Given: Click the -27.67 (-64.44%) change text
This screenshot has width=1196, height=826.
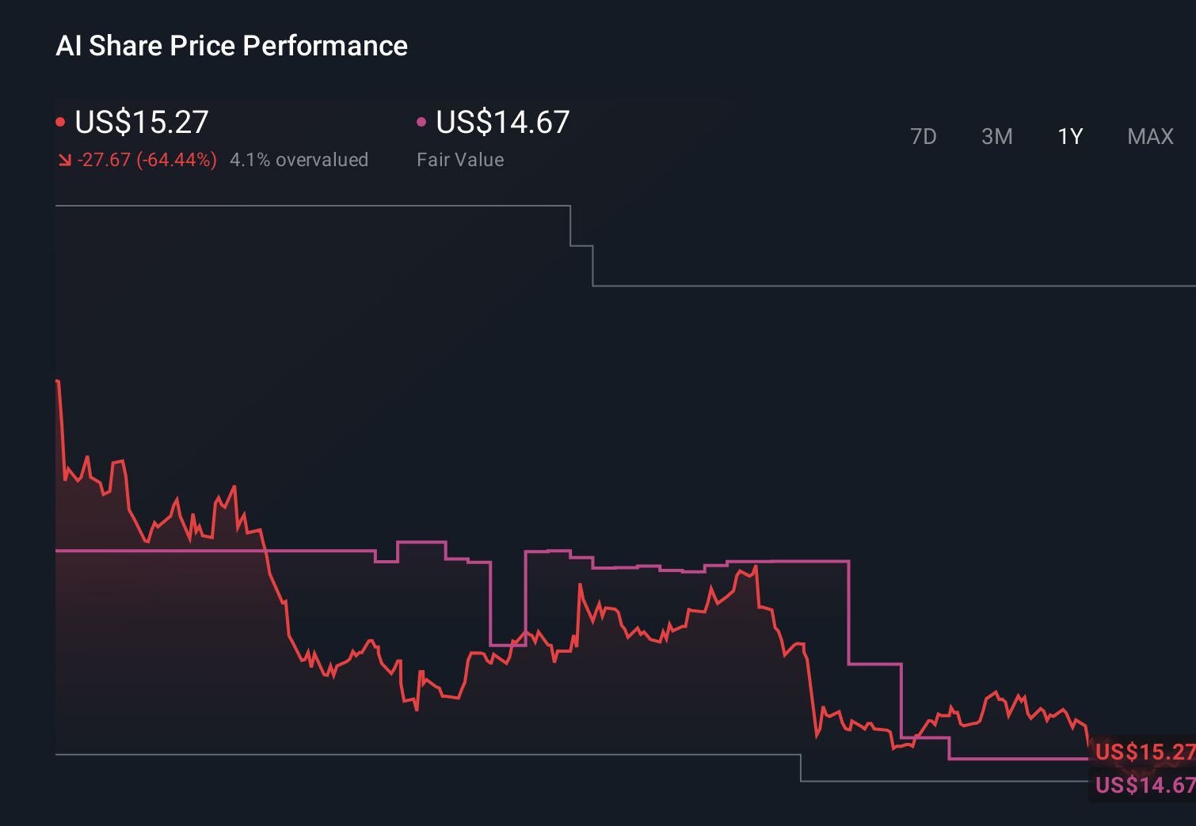Looking at the screenshot, I should tap(148, 159).
